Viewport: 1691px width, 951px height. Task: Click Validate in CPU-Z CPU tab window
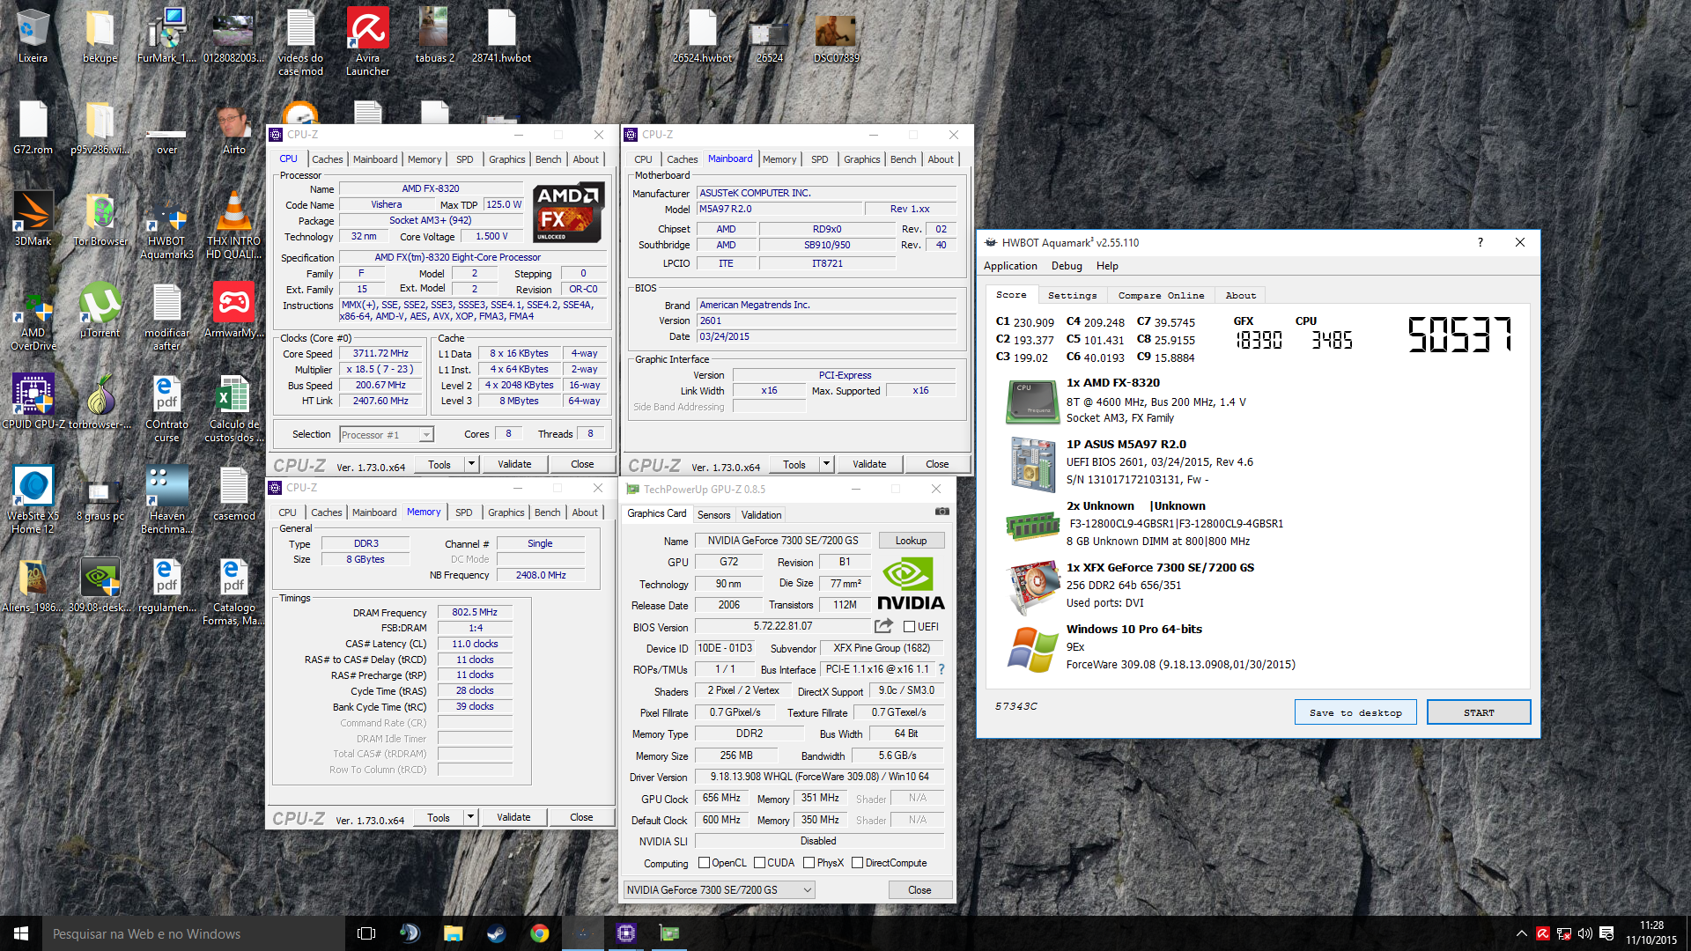[514, 464]
